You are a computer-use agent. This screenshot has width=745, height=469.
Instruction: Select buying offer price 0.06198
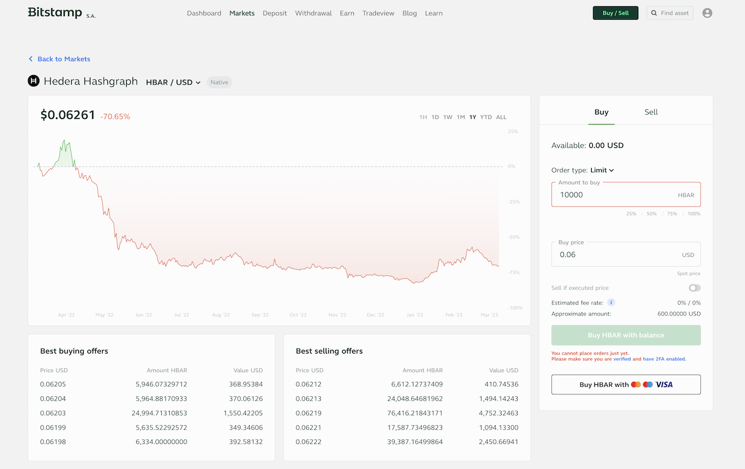pos(53,442)
